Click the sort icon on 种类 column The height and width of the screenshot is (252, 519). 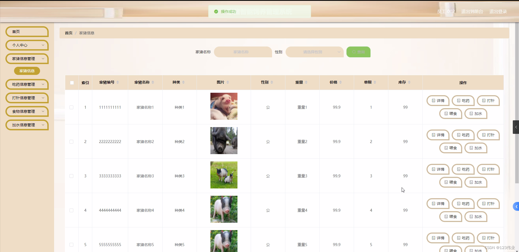pyautogui.click(x=184, y=82)
